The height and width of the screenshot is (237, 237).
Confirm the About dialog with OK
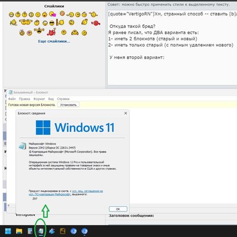(x=118, y=209)
